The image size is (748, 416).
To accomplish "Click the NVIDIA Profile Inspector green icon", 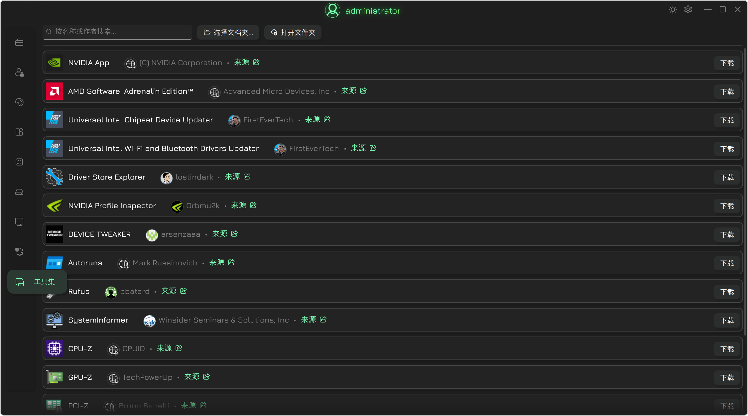I will point(55,206).
